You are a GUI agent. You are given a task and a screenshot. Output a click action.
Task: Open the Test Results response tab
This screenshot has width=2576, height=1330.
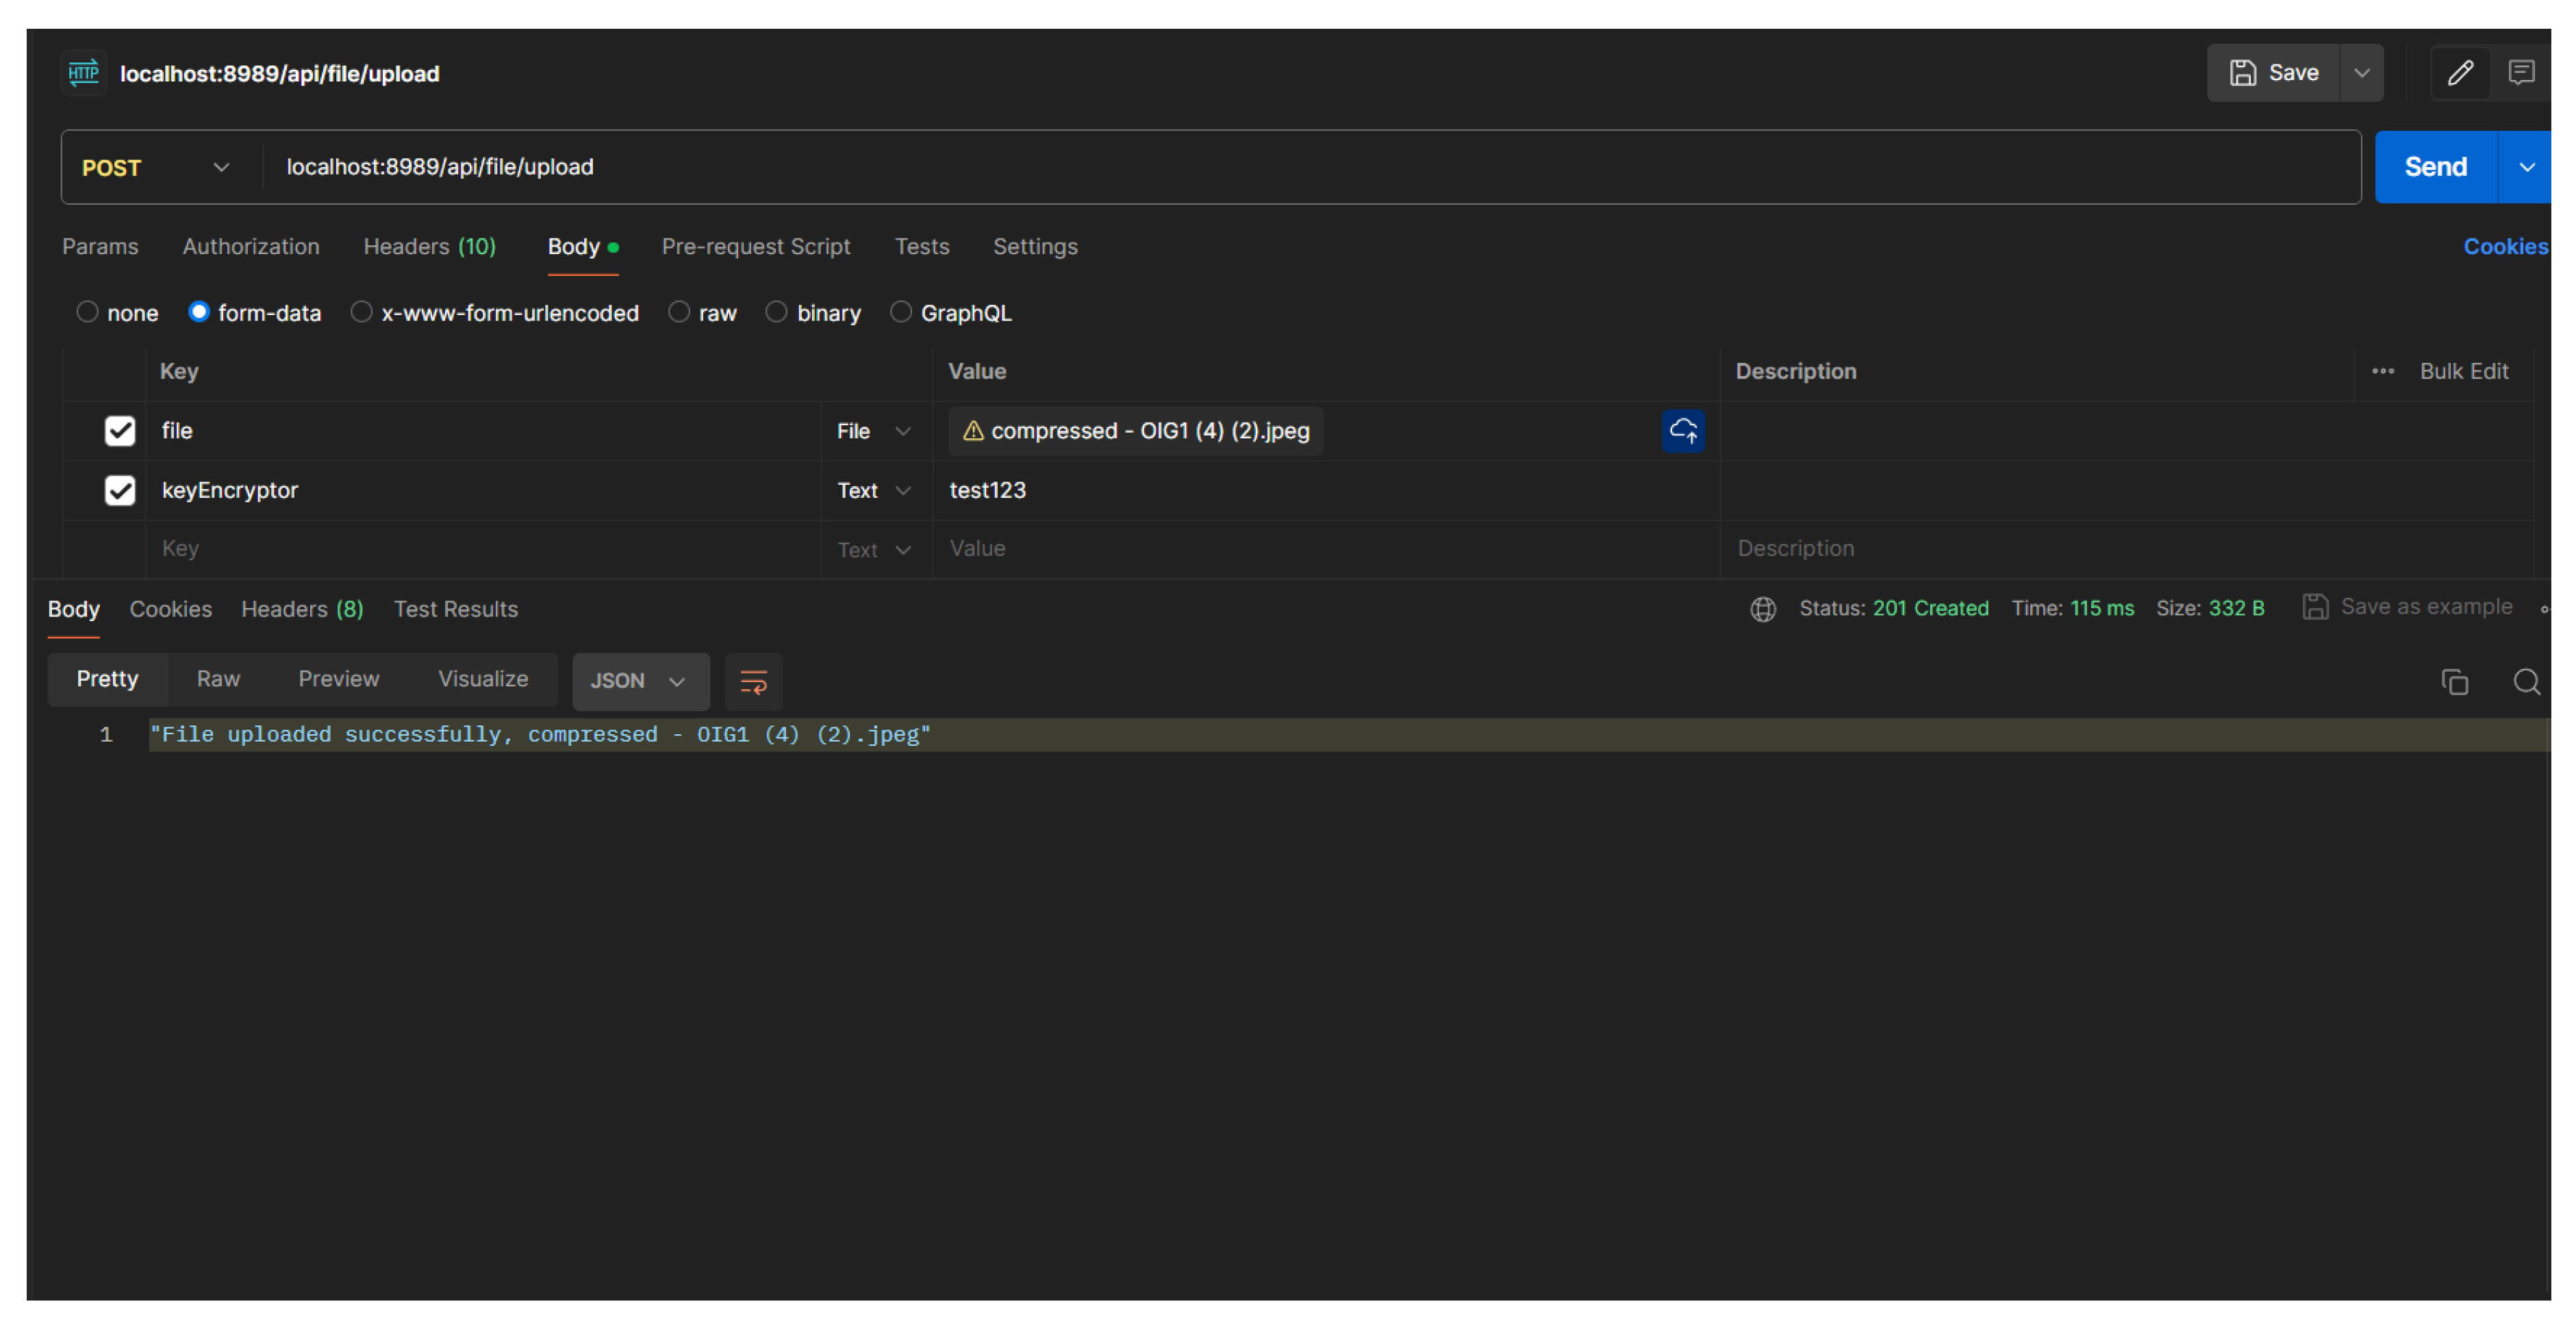pyautogui.click(x=455, y=609)
